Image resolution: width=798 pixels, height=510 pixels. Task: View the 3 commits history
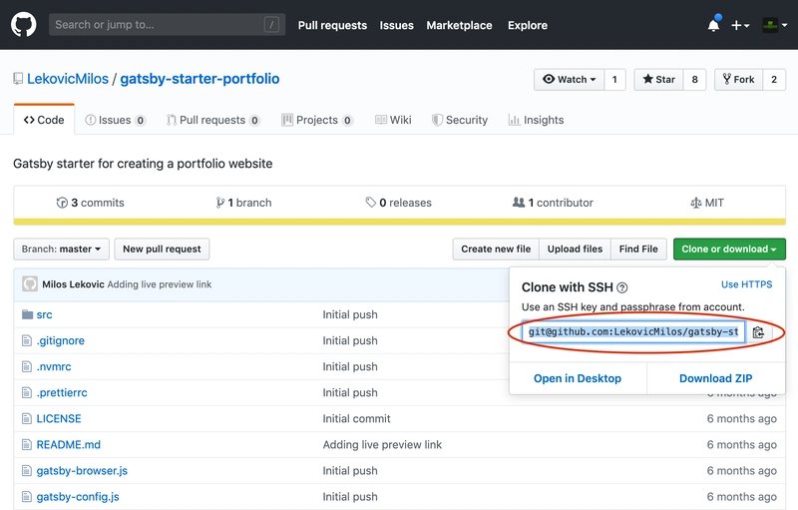click(90, 203)
